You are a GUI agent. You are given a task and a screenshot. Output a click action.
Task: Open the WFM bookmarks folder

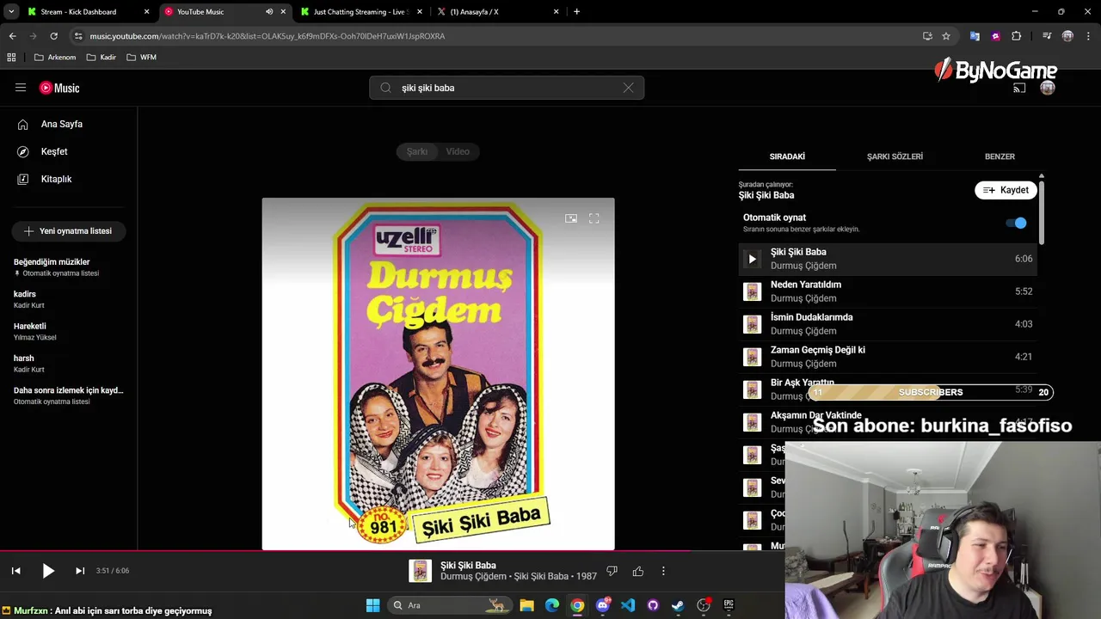pos(141,58)
